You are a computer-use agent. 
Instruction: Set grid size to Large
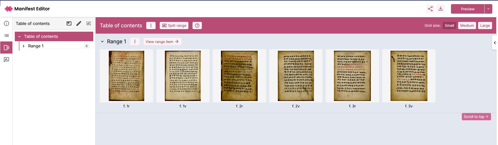[485, 25]
